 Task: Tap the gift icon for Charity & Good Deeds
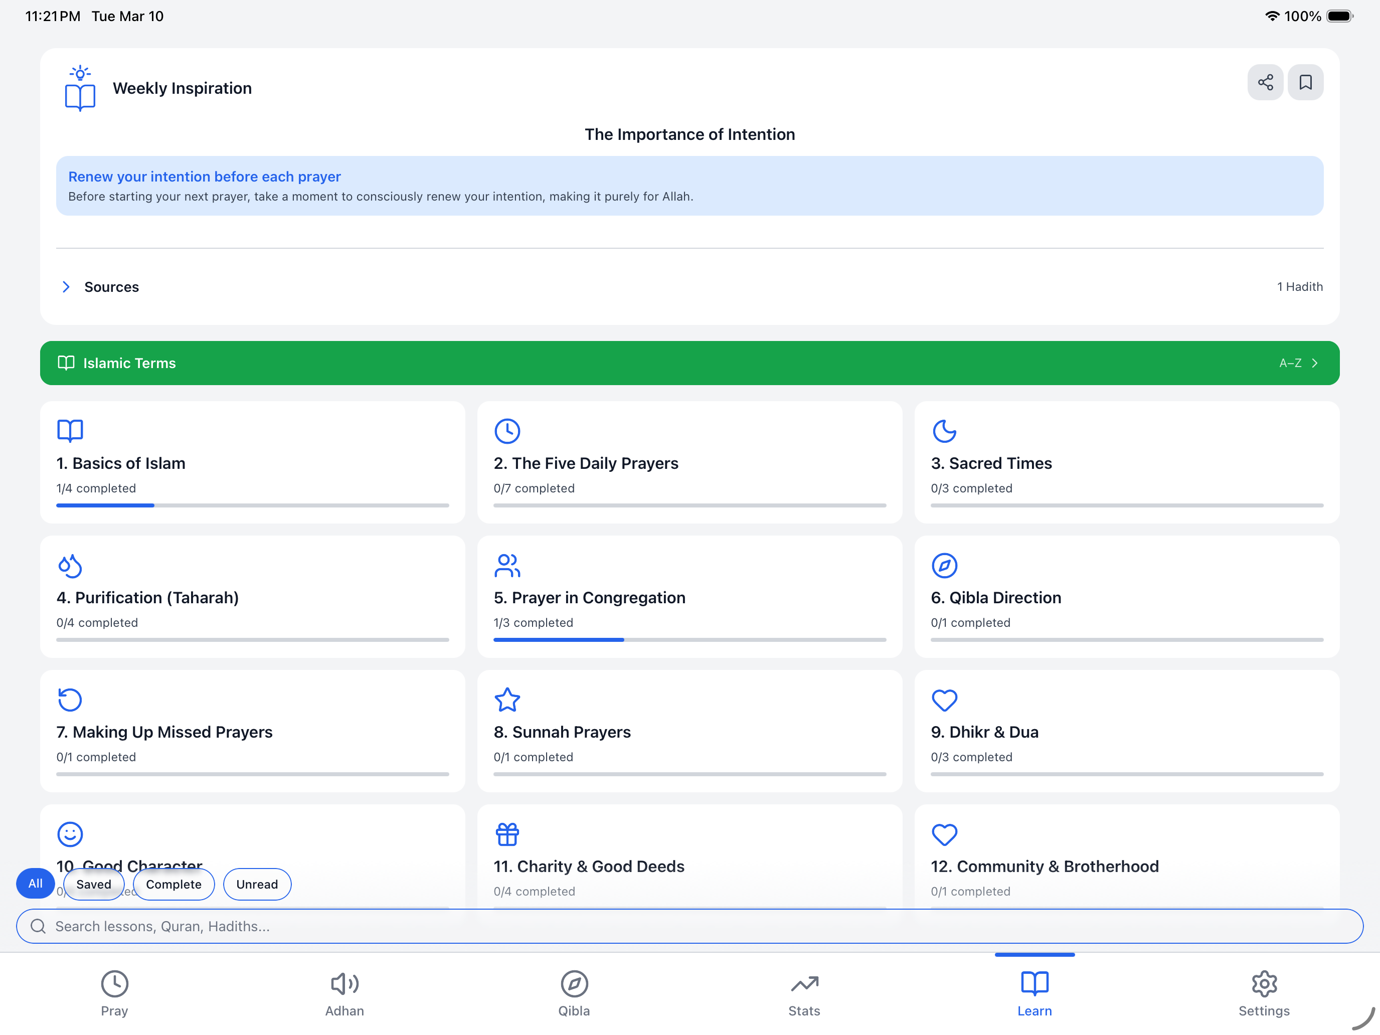pyautogui.click(x=507, y=834)
